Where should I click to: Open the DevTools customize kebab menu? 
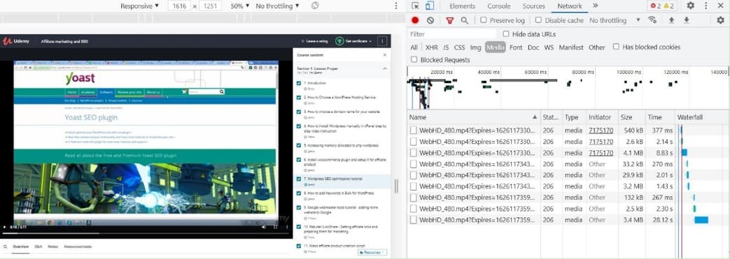(706, 6)
